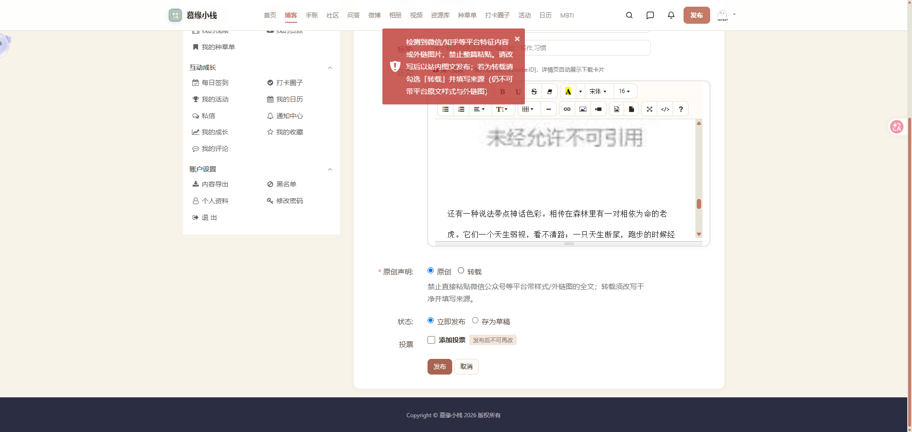The width and height of the screenshot is (912, 432).
Task: Open the insert table dropdown
Action: (x=528, y=109)
